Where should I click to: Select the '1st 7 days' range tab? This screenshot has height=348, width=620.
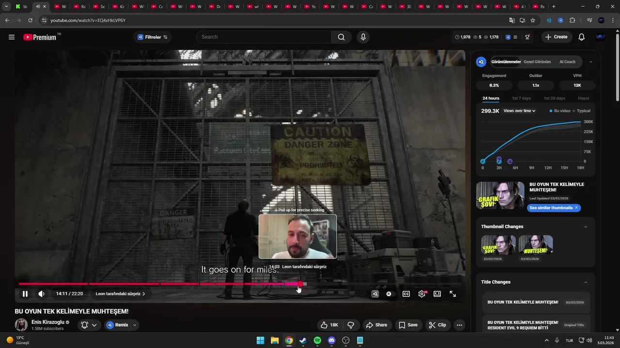point(522,98)
